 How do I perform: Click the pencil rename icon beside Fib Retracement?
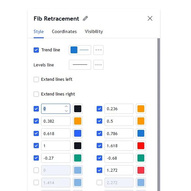point(85,18)
